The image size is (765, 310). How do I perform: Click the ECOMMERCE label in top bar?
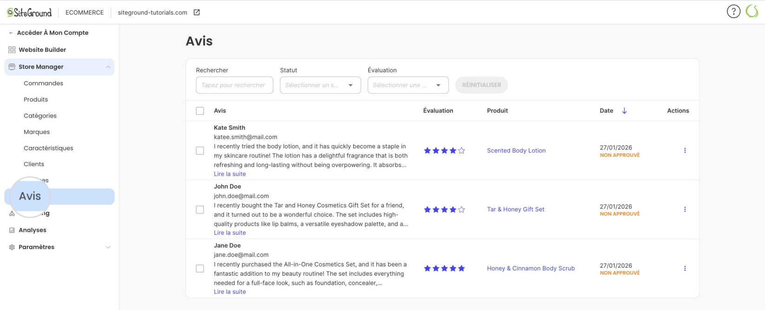(85, 13)
